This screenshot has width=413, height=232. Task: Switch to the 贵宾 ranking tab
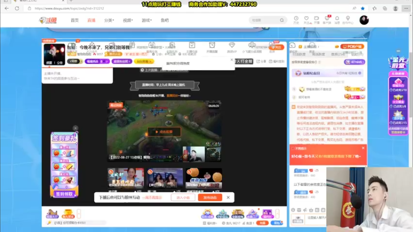click(x=338, y=54)
